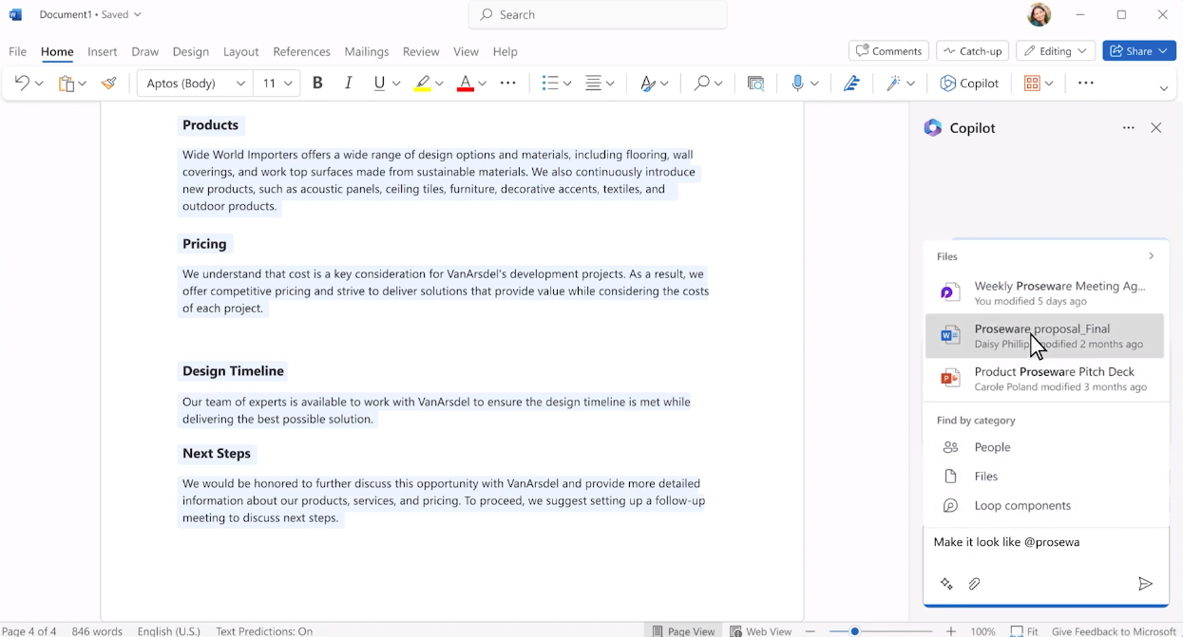The width and height of the screenshot is (1183, 637).
Task: Expand the ribbon display options chevron
Action: tap(1164, 88)
